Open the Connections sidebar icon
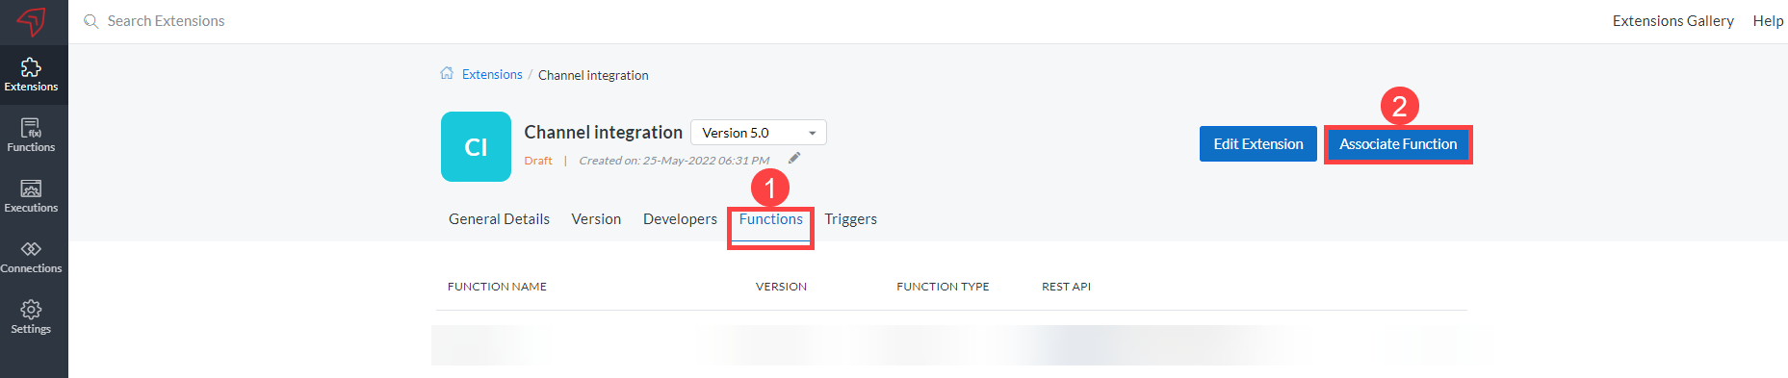Image resolution: width=1788 pixels, height=378 pixels. tap(31, 256)
